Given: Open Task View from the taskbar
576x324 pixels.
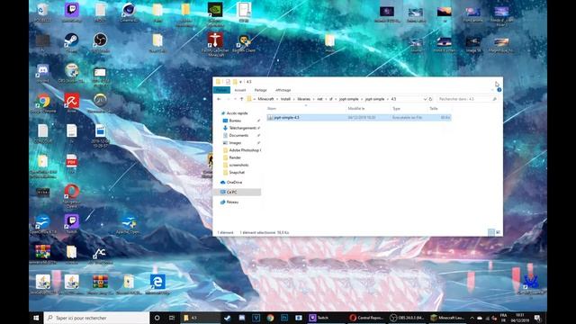Looking at the screenshot, I should [172, 318].
